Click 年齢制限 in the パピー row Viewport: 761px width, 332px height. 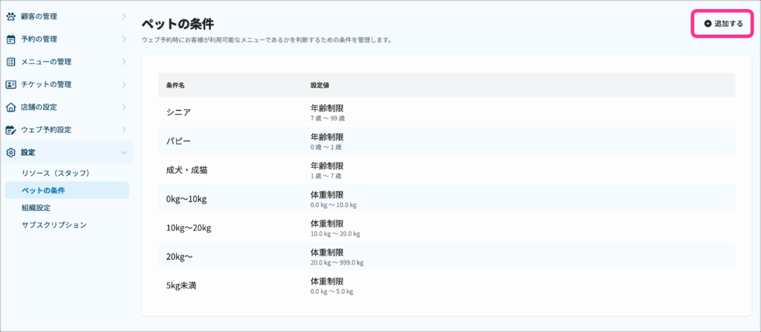[x=327, y=137]
